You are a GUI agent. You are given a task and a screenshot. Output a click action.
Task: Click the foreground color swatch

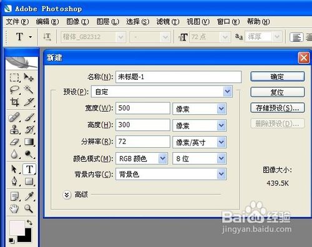pos(17,228)
